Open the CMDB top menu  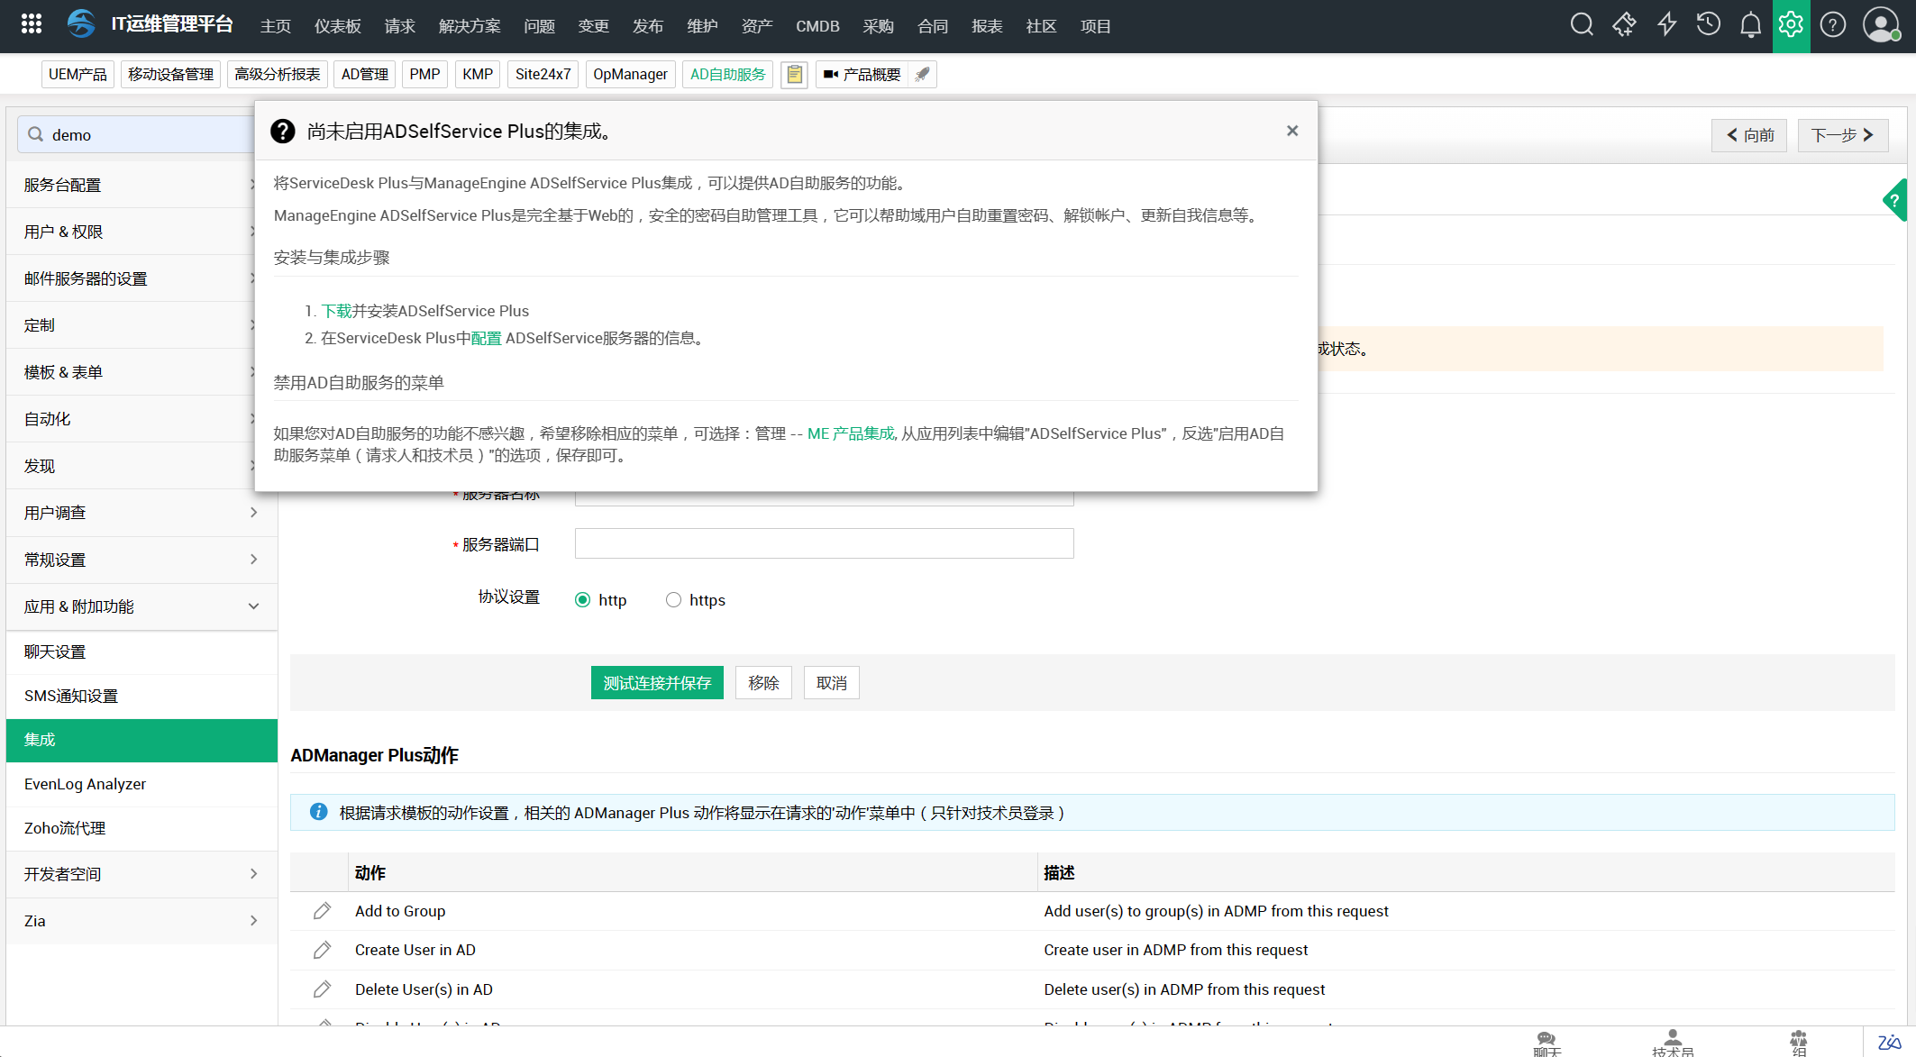coord(817,26)
